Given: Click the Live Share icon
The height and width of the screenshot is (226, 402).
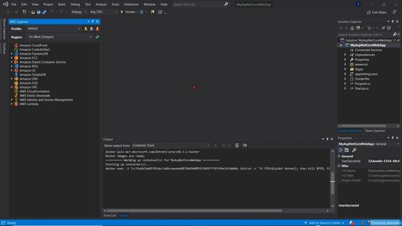Looking at the screenshot, I should click(369, 13).
